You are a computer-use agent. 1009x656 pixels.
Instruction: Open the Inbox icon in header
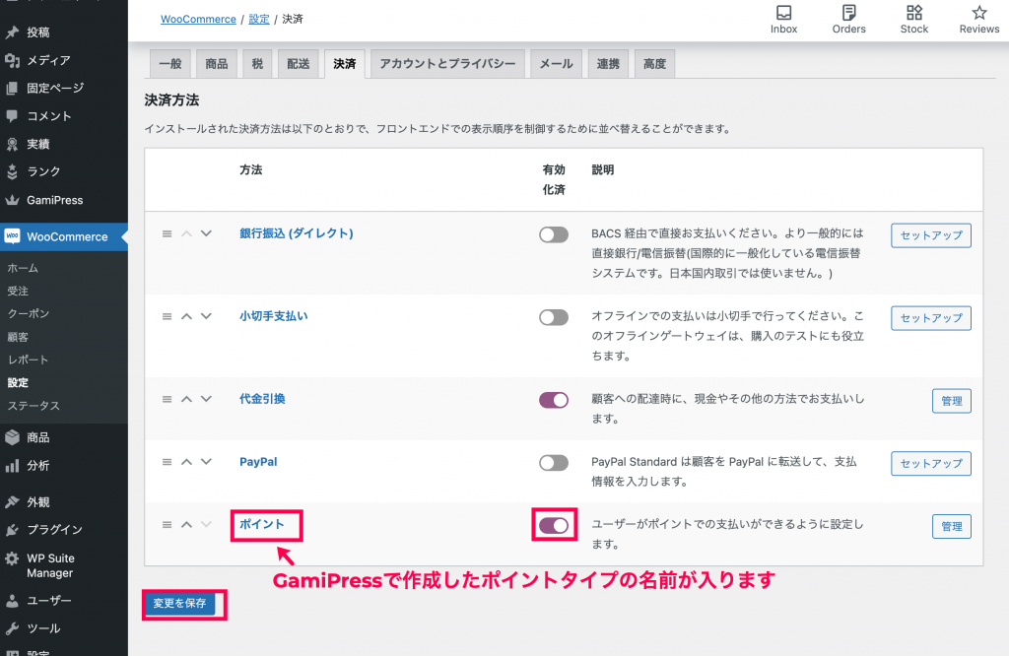point(783,13)
